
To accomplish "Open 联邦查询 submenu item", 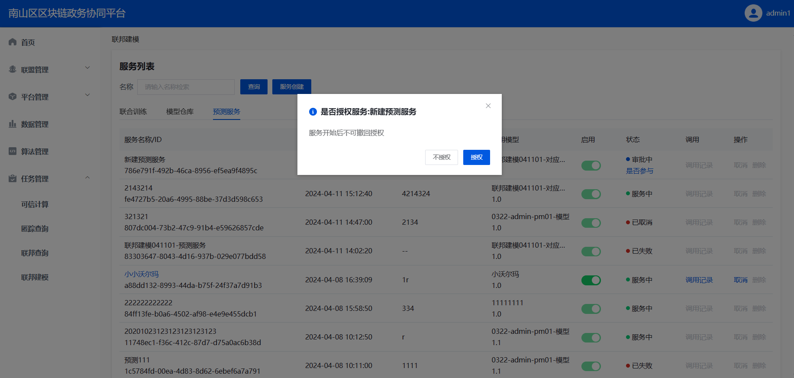I will (x=35, y=253).
